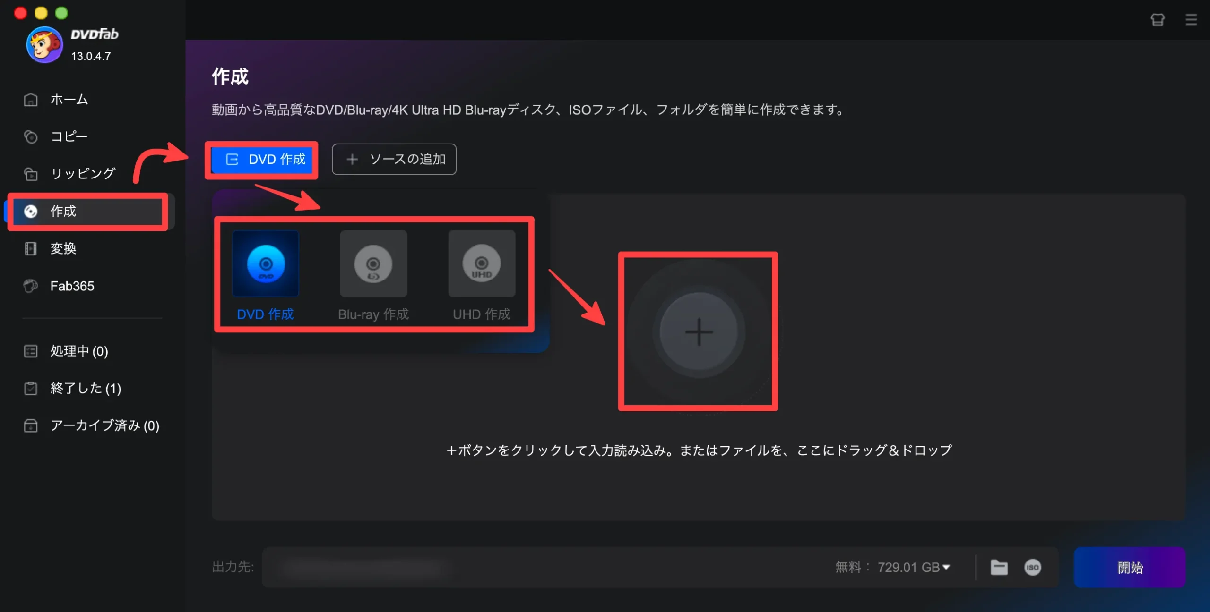Choose the Blu-ray 作成 disc icon
Viewport: 1210px width, 612px height.
(x=373, y=264)
